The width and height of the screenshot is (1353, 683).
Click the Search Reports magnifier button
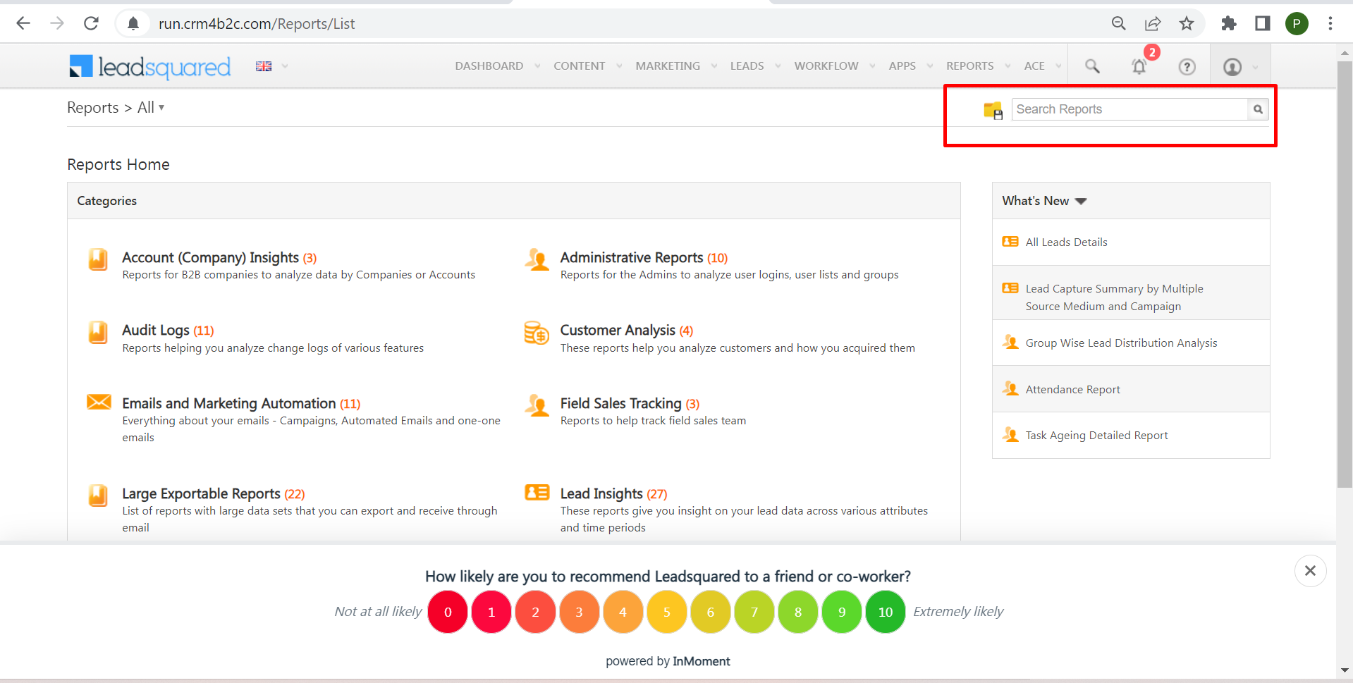1258,109
